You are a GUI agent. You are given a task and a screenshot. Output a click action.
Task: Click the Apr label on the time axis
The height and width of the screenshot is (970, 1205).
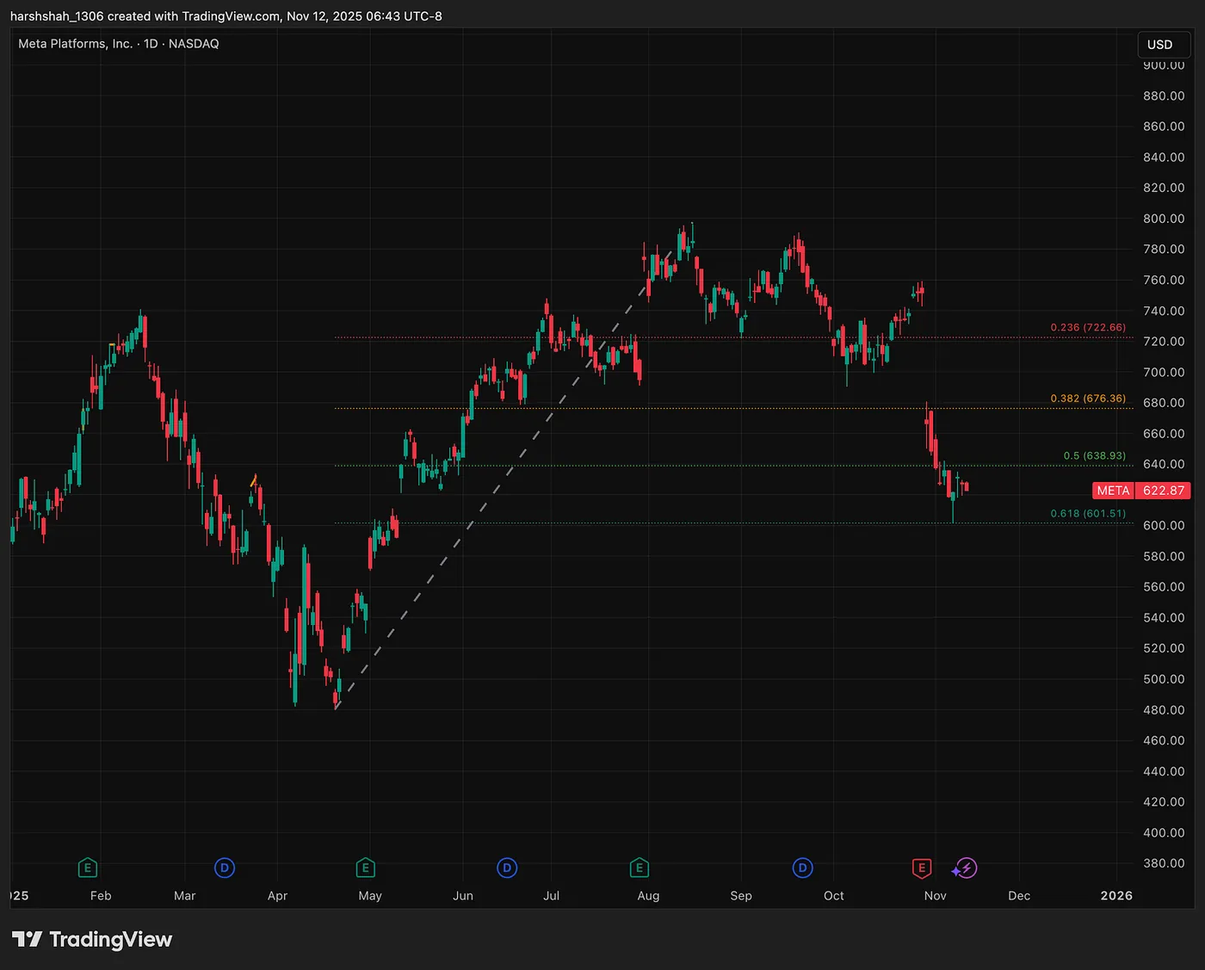click(277, 896)
